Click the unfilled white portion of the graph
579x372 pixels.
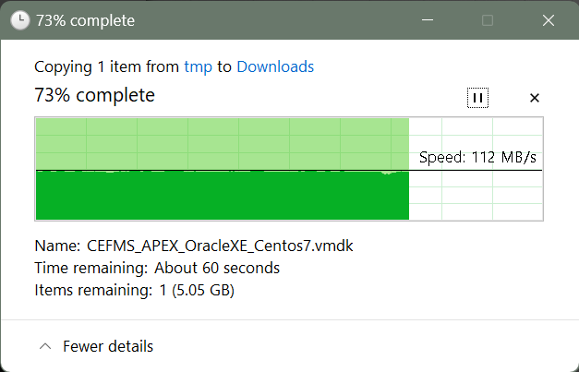click(x=476, y=196)
